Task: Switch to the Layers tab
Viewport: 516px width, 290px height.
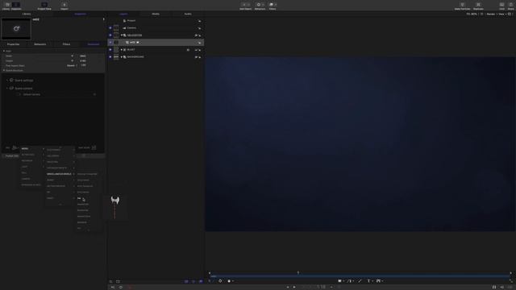Action: [x=123, y=14]
